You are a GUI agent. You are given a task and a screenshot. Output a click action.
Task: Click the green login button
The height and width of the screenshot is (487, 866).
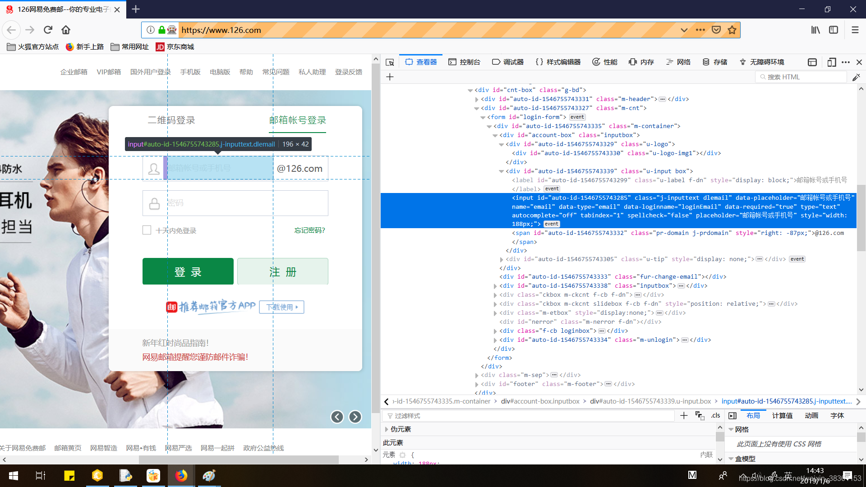pos(188,271)
